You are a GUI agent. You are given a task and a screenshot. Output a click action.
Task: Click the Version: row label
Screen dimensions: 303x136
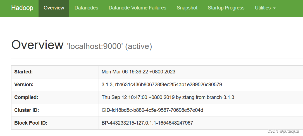click(x=24, y=85)
